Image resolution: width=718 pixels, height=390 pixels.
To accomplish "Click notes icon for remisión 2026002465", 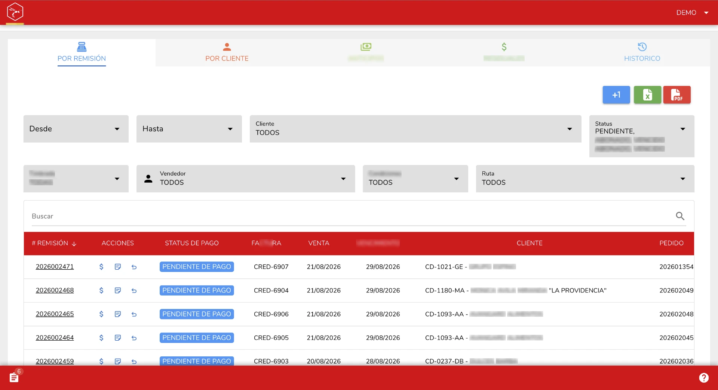I will (118, 314).
